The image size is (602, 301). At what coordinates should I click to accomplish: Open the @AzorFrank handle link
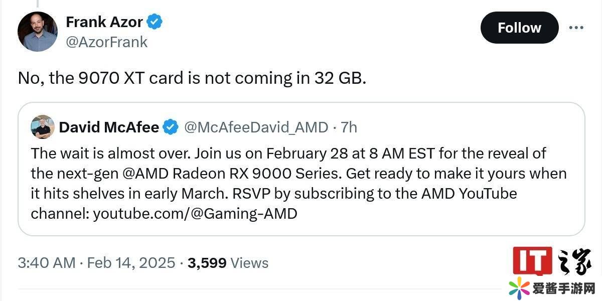[106, 42]
